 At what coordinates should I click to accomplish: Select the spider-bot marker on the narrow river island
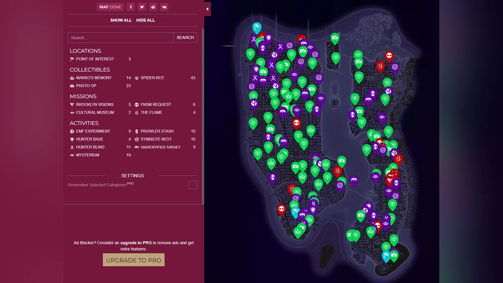(336, 58)
